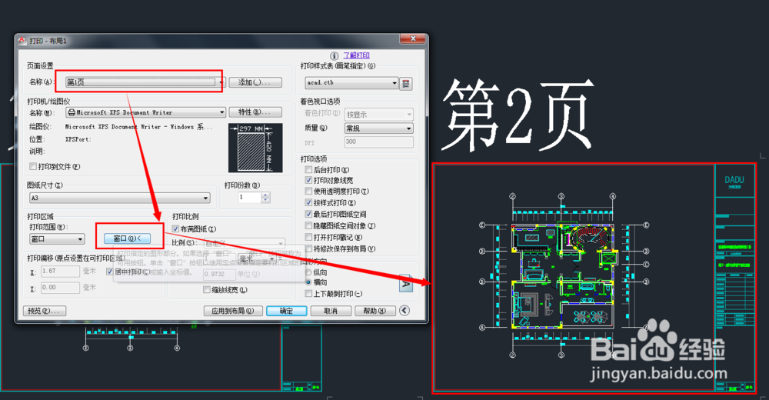Open page setup name dropdown 第1页
Image resolution: width=769 pixels, height=400 pixels.
145,82
